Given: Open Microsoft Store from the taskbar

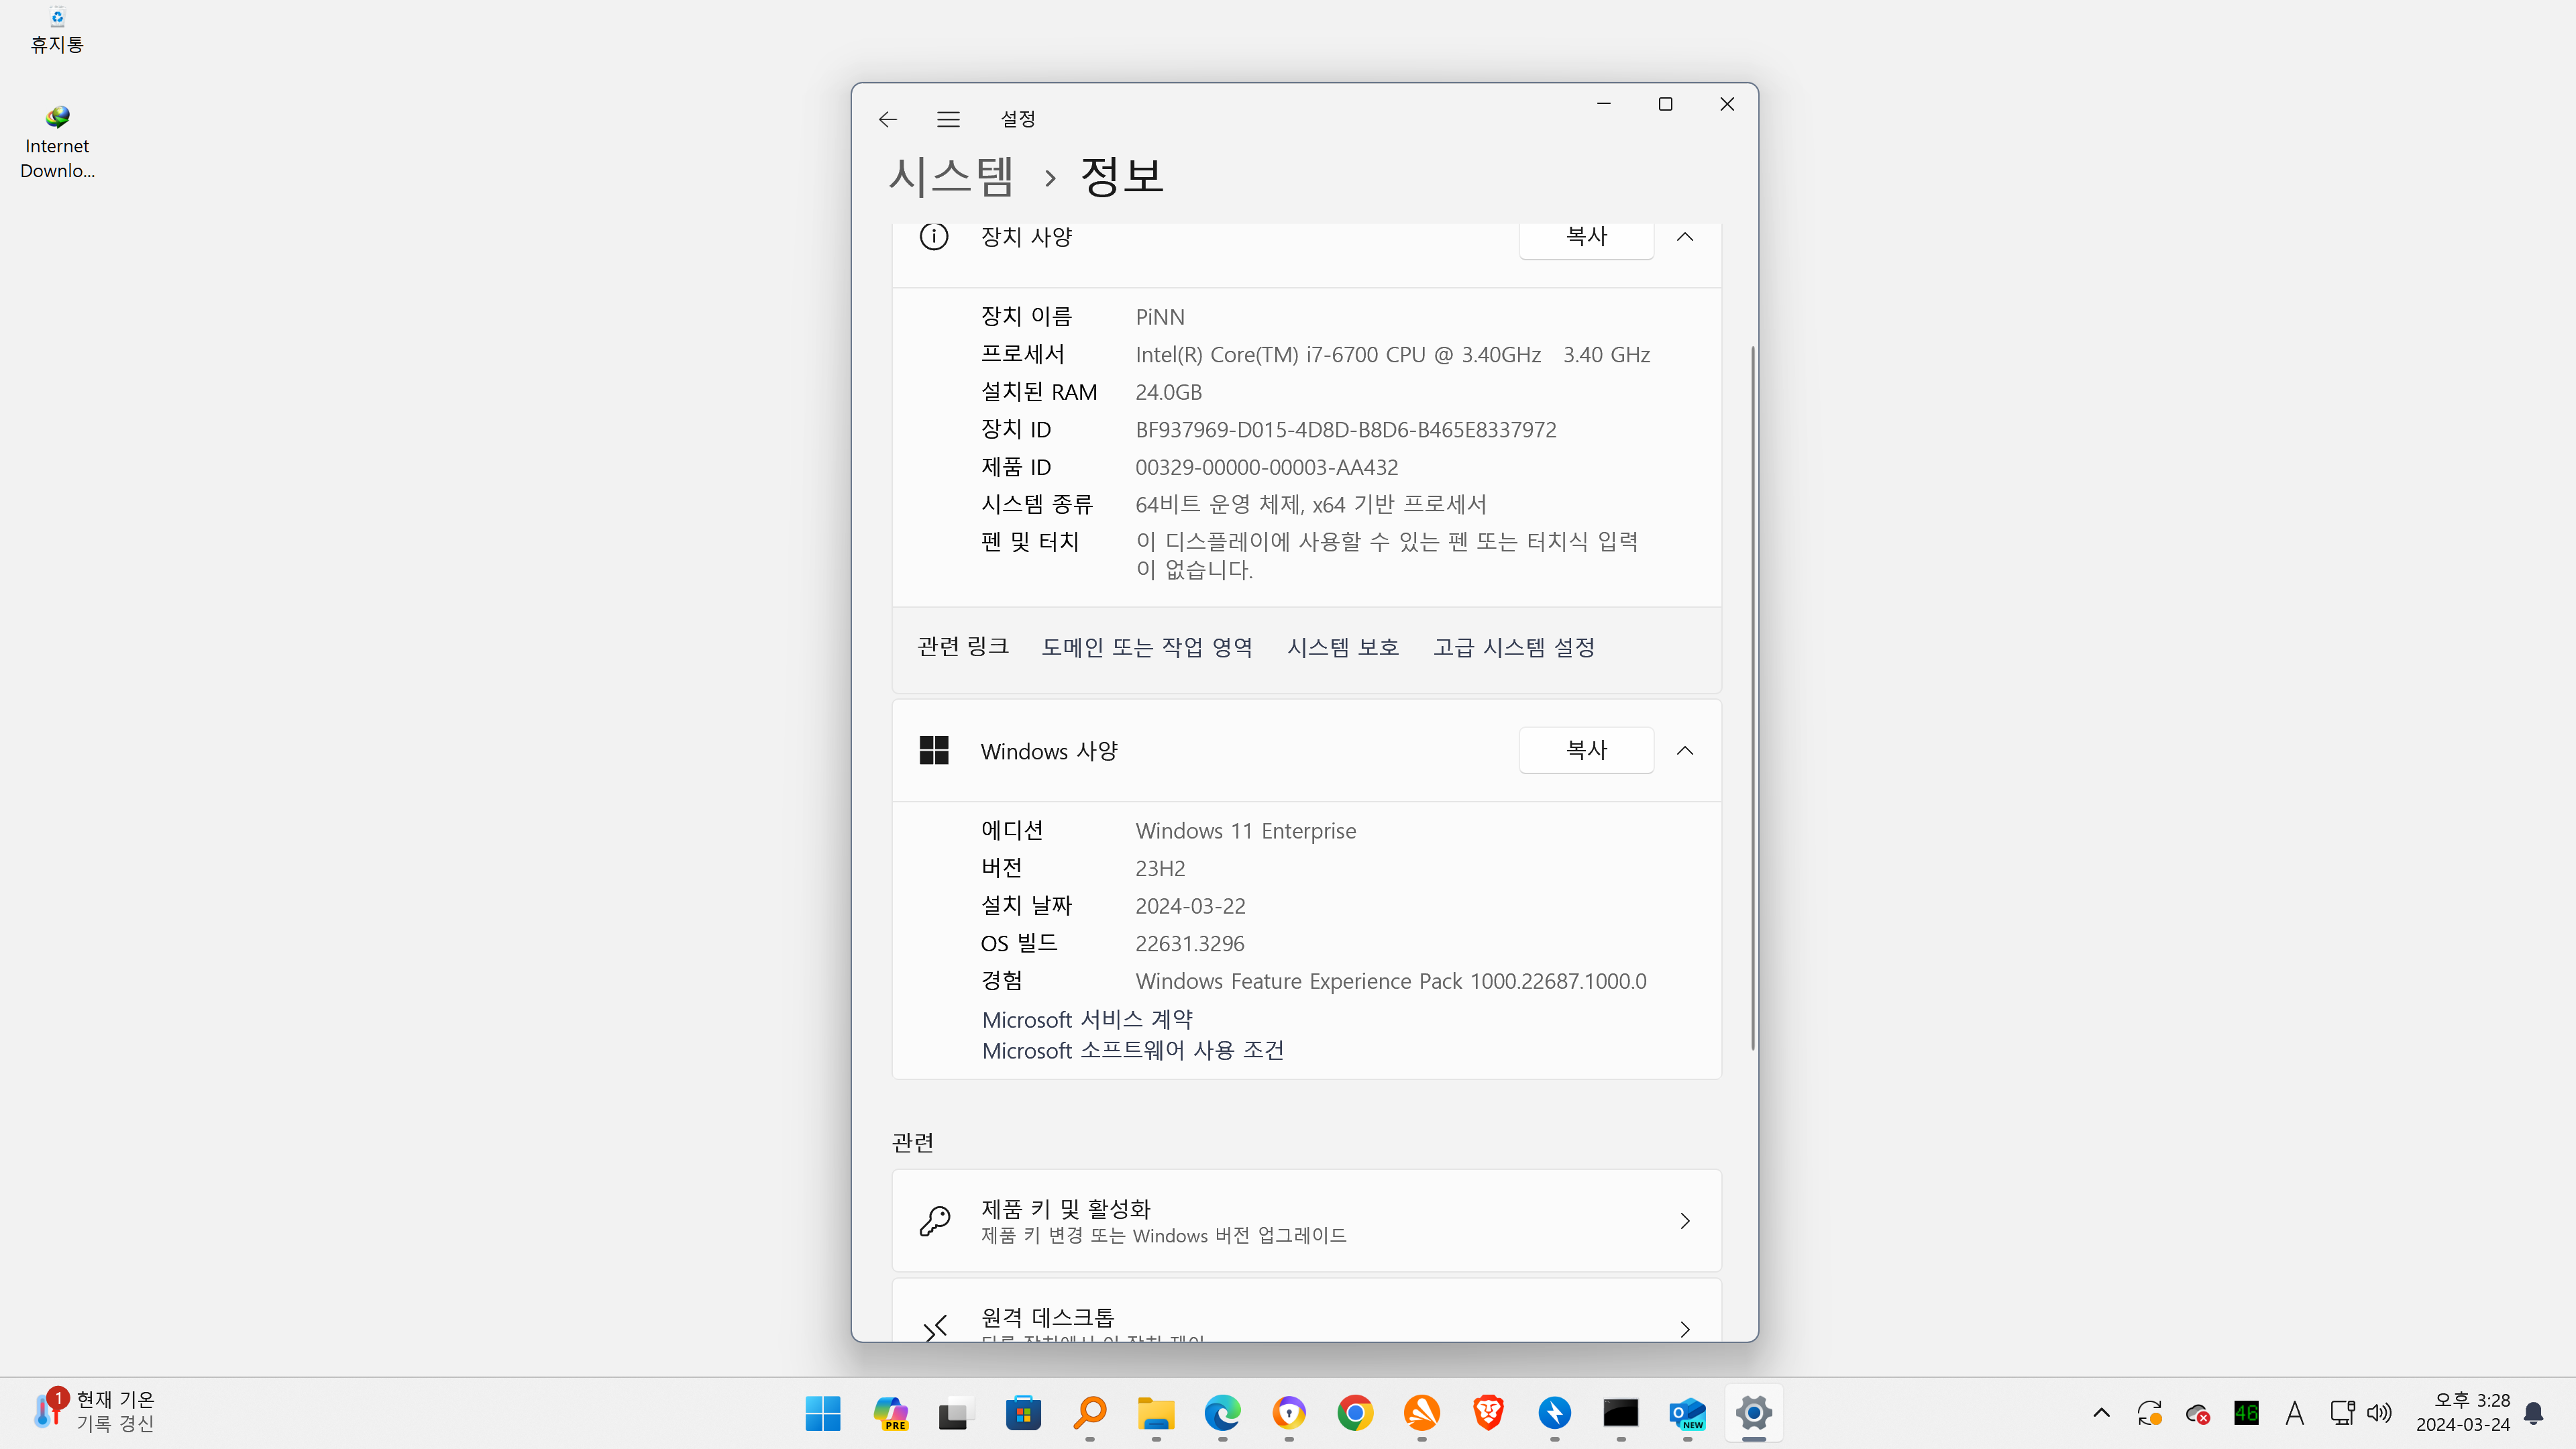Looking at the screenshot, I should tap(1022, 1413).
